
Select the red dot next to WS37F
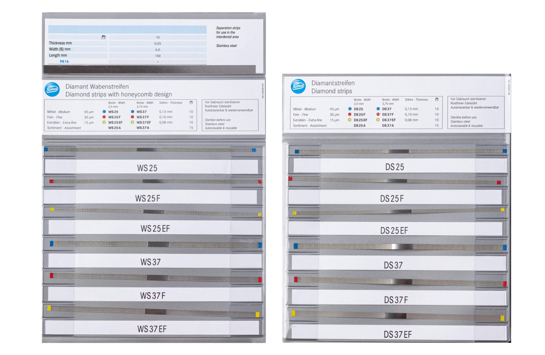(132, 117)
